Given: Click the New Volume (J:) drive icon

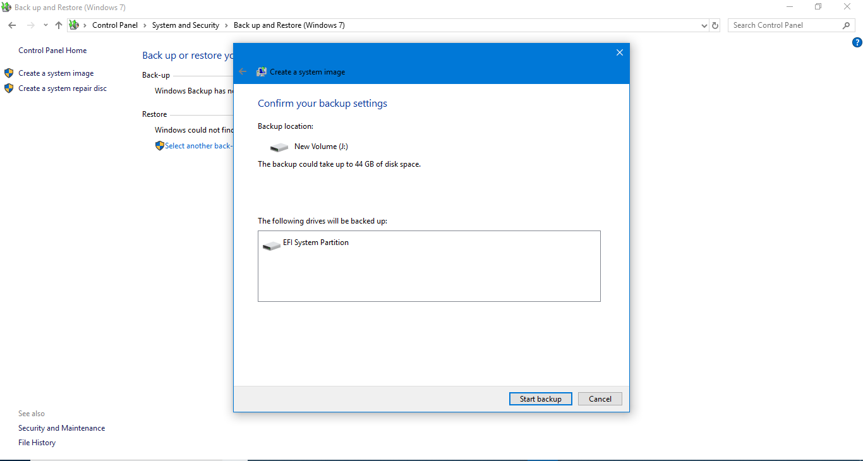Looking at the screenshot, I should click(279, 147).
